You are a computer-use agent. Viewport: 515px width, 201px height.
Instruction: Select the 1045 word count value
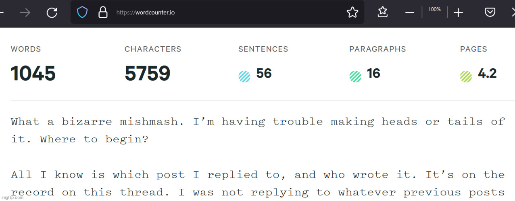pos(33,74)
